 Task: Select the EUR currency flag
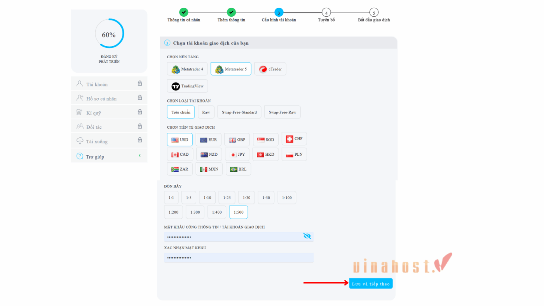coord(203,140)
